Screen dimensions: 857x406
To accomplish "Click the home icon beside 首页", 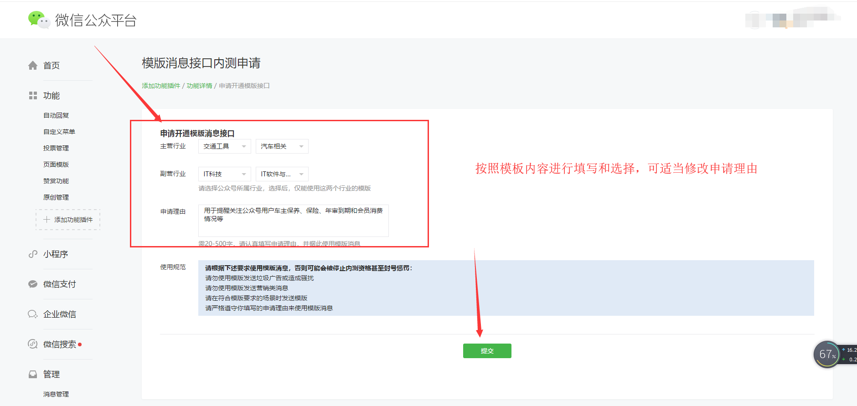I will point(33,66).
